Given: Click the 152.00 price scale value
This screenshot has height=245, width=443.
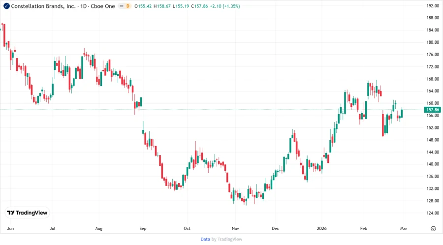Looking at the screenshot, I should tap(433, 127).
